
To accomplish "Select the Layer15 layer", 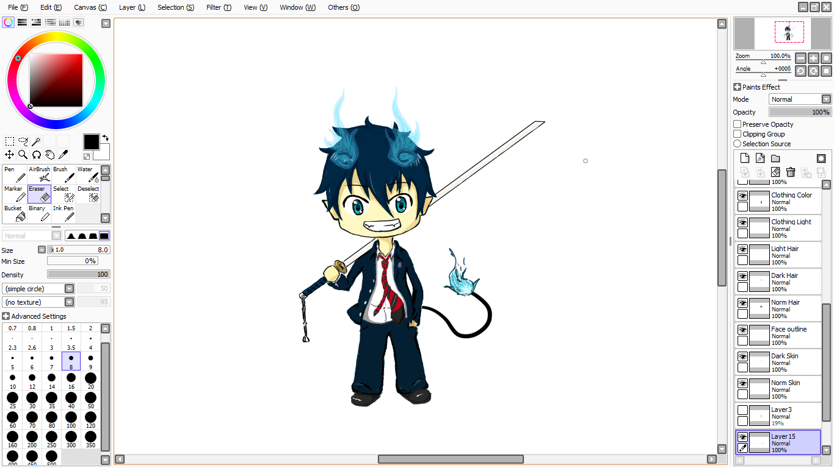I will click(778, 442).
